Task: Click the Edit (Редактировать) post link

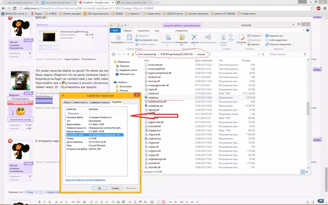Action: 72,59
